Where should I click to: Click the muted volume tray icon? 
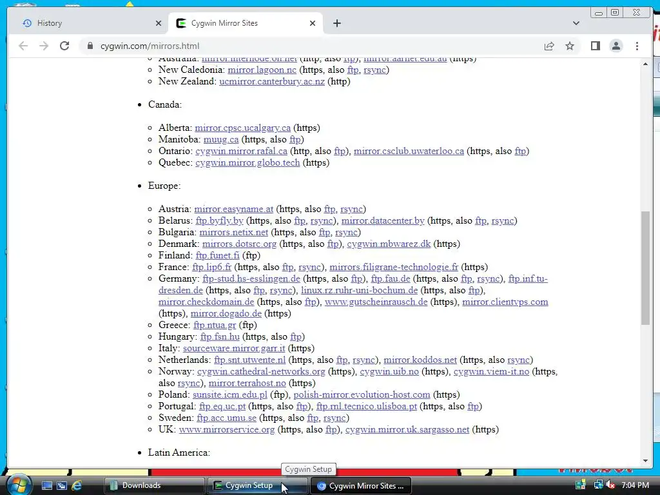610,485
